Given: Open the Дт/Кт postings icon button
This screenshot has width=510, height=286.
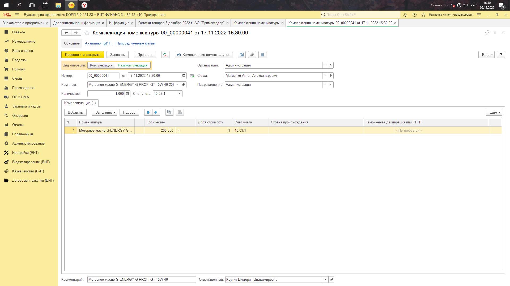Looking at the screenshot, I should pyautogui.click(x=165, y=55).
